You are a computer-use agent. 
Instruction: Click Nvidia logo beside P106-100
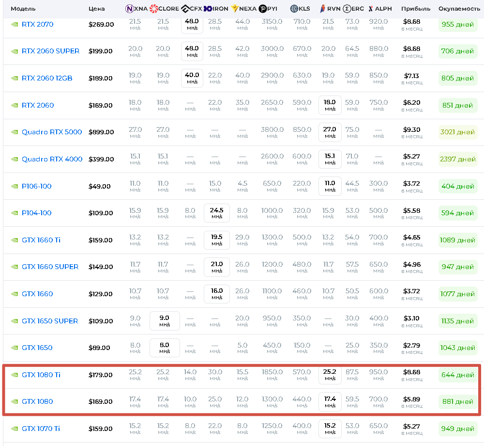tap(15, 186)
